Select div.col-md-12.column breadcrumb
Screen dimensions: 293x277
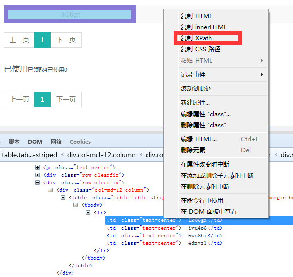(x=101, y=155)
